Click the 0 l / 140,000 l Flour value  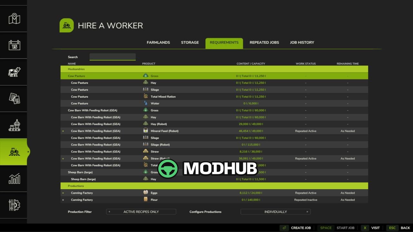[251, 200]
